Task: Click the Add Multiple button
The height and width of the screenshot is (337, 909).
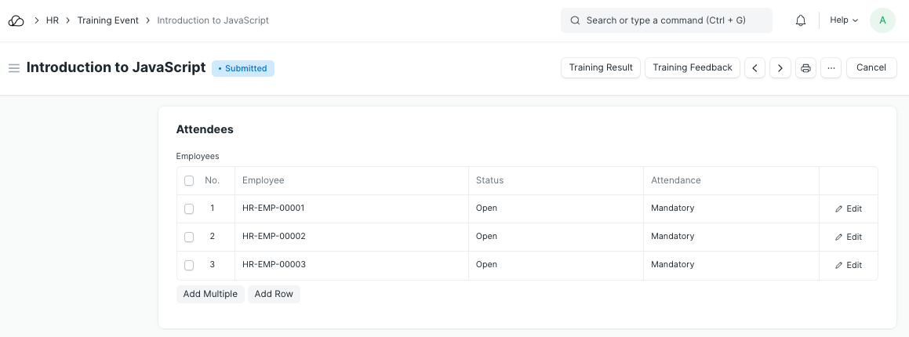Action: [210, 294]
